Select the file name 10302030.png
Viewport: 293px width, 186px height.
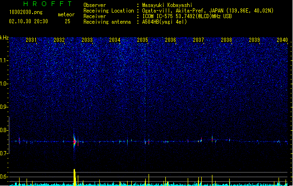click(26, 12)
